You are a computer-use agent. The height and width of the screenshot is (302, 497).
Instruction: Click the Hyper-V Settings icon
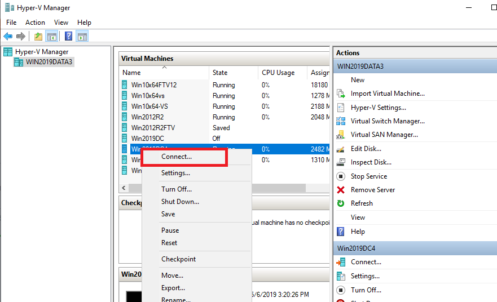(341, 108)
